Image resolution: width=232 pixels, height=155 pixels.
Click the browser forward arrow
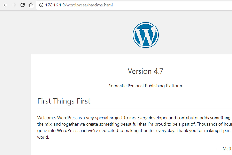click(x=14, y=5)
